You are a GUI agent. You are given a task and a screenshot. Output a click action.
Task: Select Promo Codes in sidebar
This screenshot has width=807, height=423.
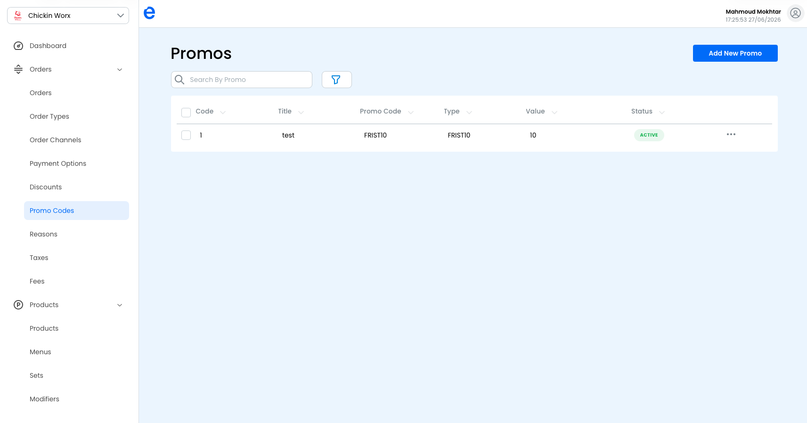(76, 211)
